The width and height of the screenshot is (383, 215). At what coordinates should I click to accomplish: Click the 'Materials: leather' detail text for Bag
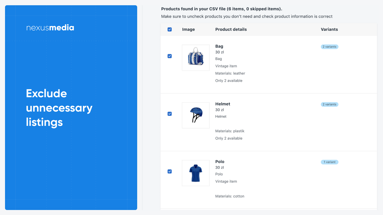pos(230,73)
